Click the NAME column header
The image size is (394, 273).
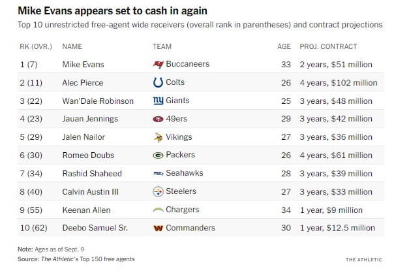click(x=72, y=47)
